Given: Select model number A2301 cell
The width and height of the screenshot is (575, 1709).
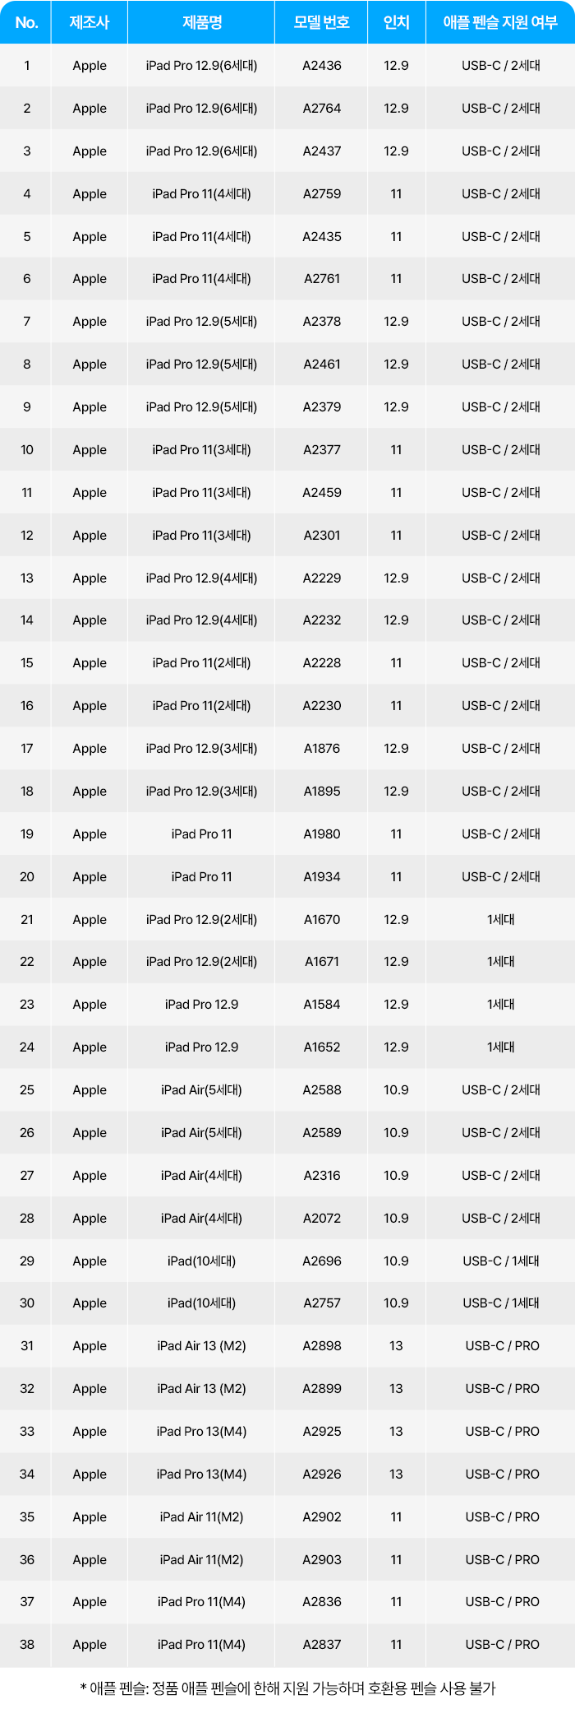Looking at the screenshot, I should 322,536.
